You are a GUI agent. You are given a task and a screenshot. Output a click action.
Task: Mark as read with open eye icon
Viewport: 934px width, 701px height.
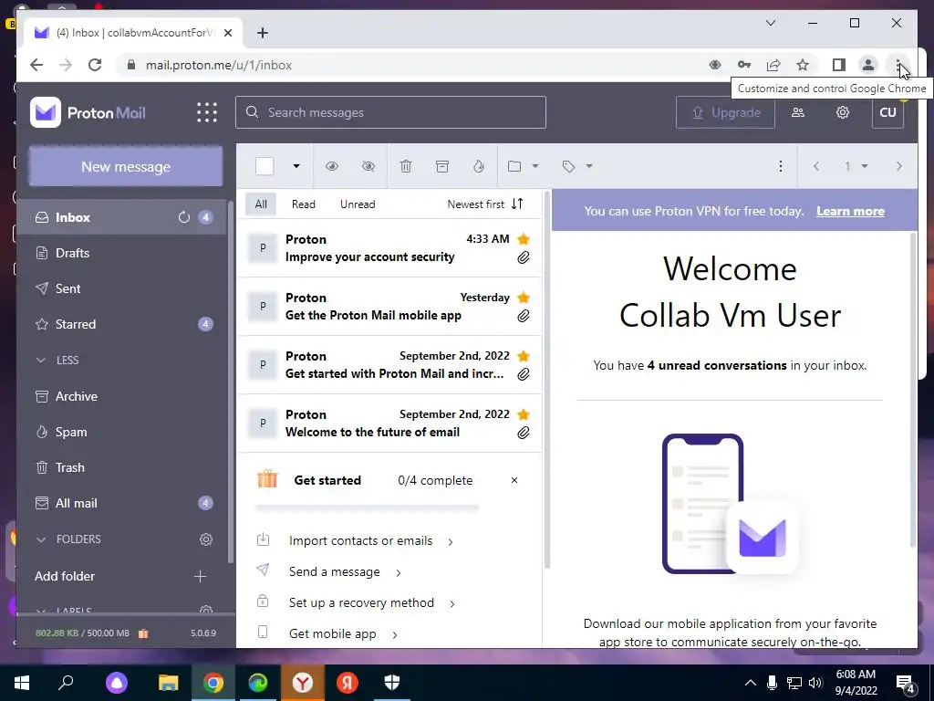332,166
